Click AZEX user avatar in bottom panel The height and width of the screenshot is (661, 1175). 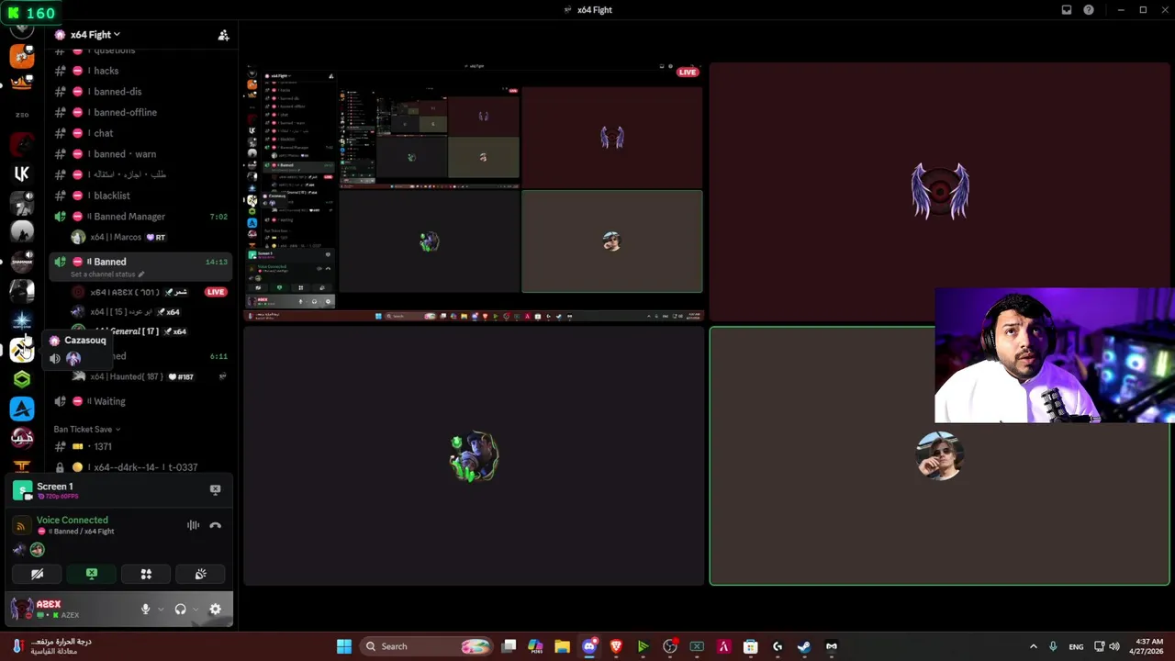(x=22, y=608)
